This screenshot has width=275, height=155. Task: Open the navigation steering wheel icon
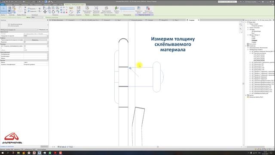pos(241,25)
